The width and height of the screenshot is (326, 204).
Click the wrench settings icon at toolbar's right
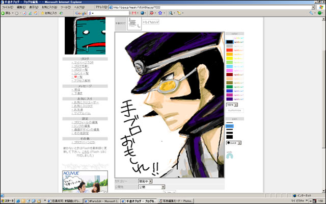311,13
